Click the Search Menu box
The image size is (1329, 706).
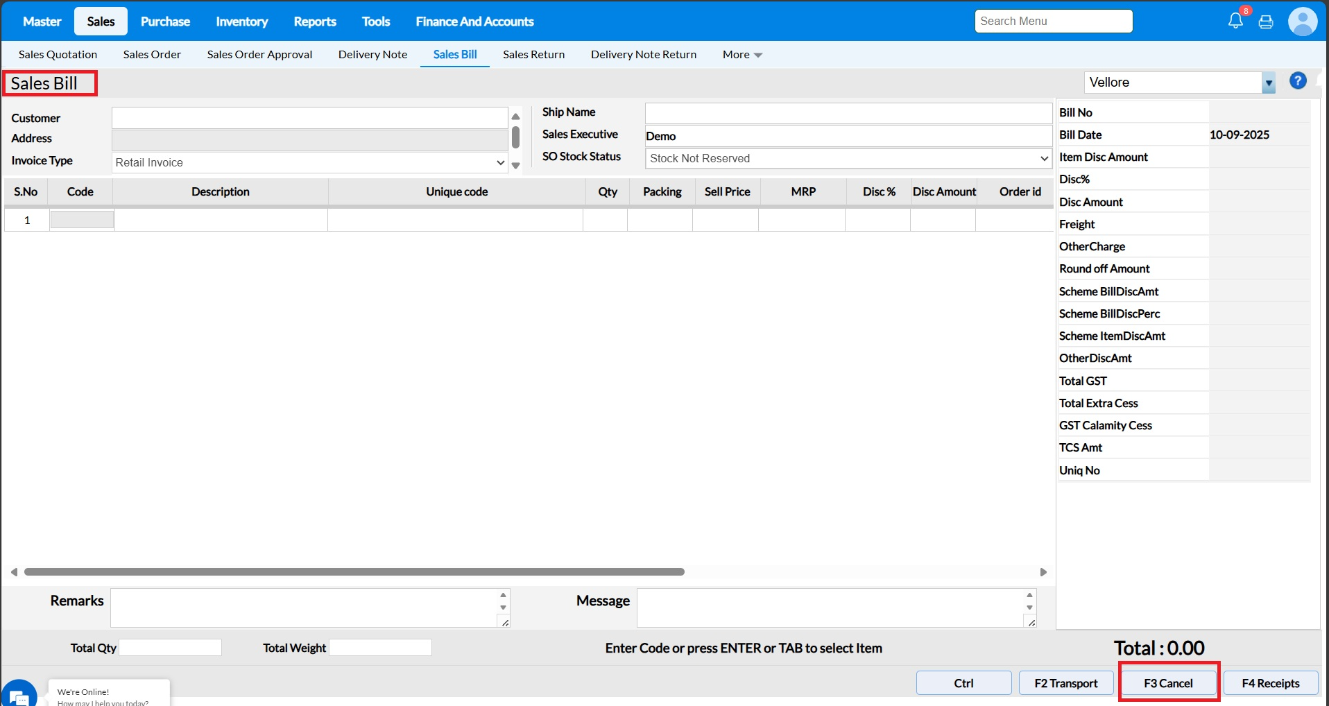[x=1053, y=21]
